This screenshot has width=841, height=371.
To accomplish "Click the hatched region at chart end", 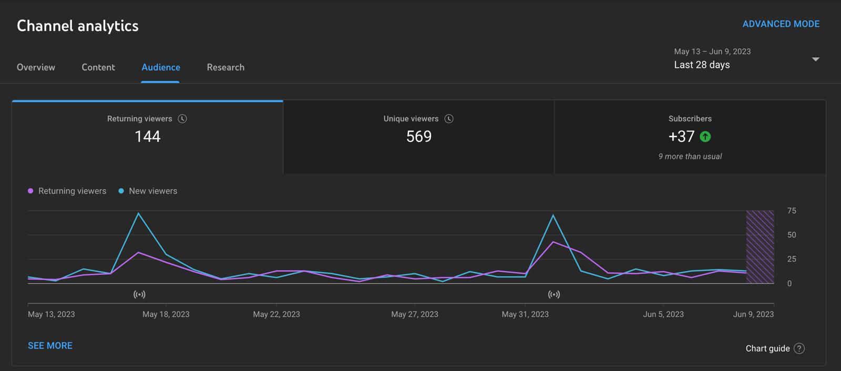I will pos(760,246).
